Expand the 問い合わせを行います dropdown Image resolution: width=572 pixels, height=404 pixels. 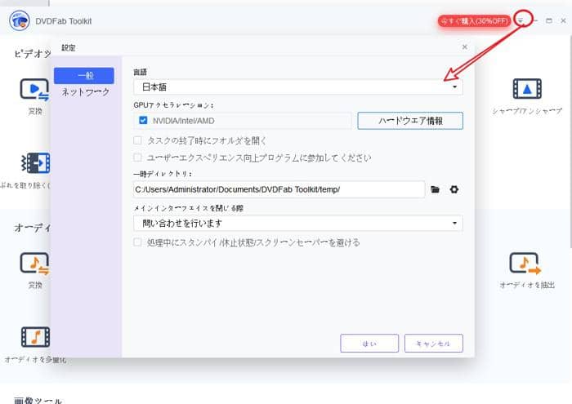pyautogui.click(x=298, y=224)
